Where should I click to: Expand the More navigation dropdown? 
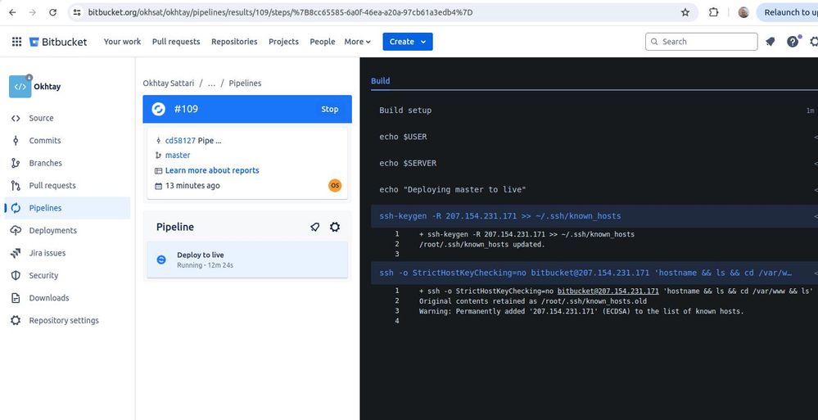click(x=357, y=42)
